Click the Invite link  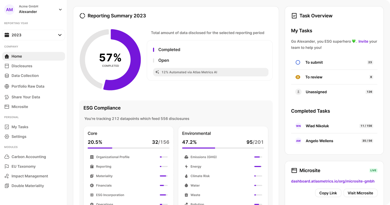point(363,41)
